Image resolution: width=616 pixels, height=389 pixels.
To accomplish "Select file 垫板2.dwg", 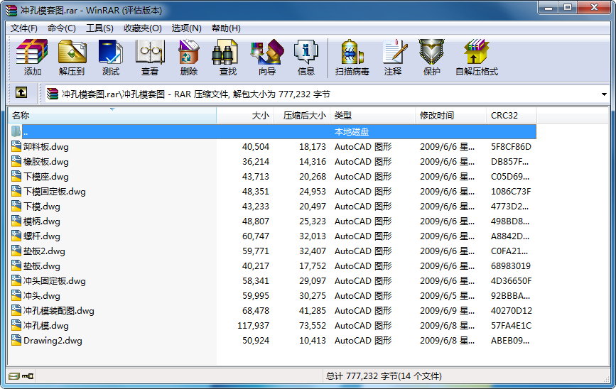I will point(44,251).
